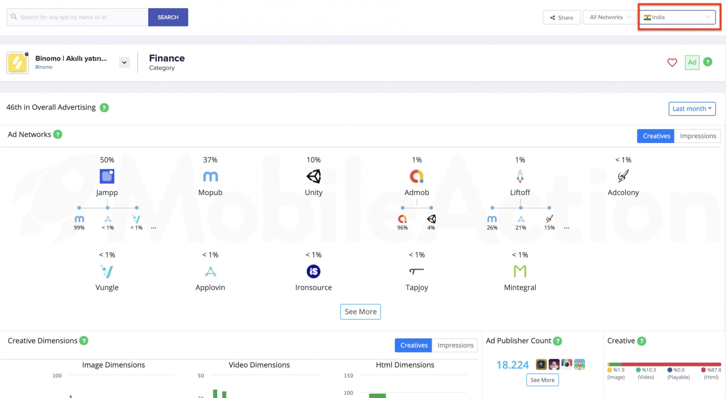Click the Ironsource network icon
This screenshot has height=398, width=726.
(x=314, y=271)
